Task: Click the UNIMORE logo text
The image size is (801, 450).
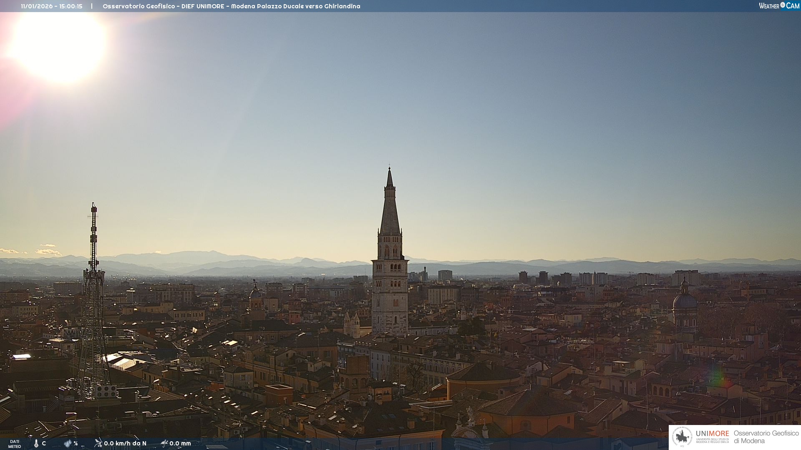Action: [x=712, y=434]
